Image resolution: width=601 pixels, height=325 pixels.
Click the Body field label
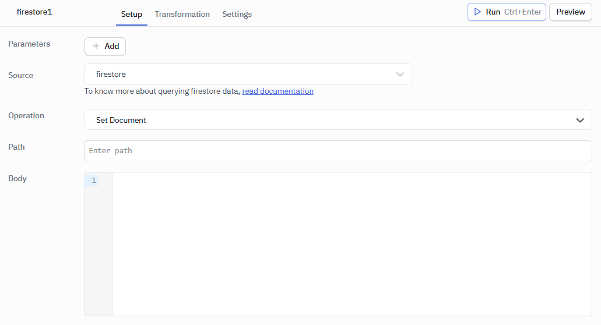(x=17, y=178)
